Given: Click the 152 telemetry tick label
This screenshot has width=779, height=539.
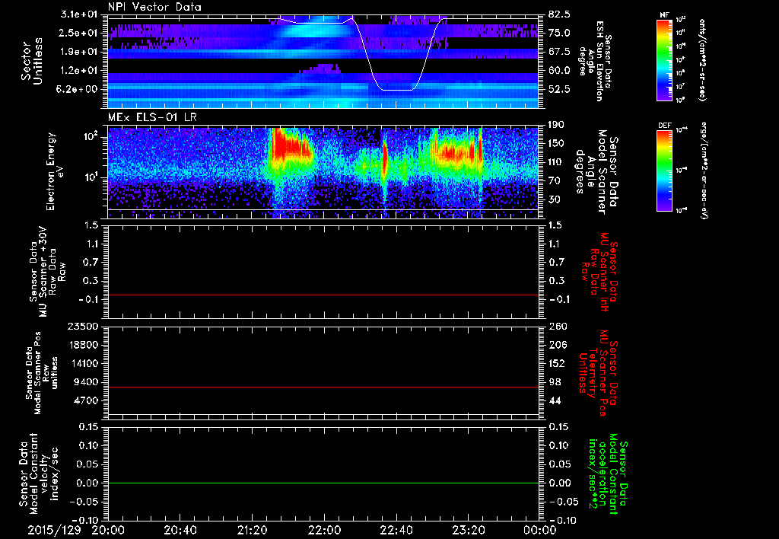Looking at the screenshot, I should (x=557, y=363).
